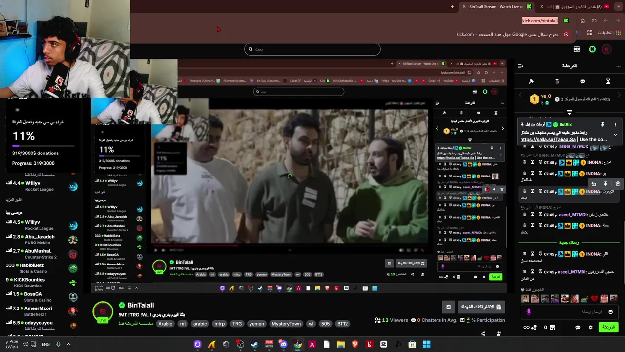The height and width of the screenshot is (352, 625).
Task: Open W1llyv Rocket League recommended channel
Action: 42,225
